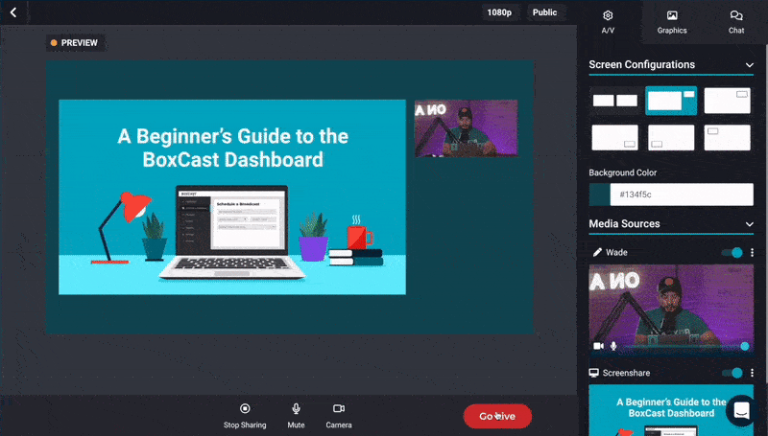Open the support chat bubble widget
Image resolution: width=768 pixels, height=436 pixels.
[741, 411]
